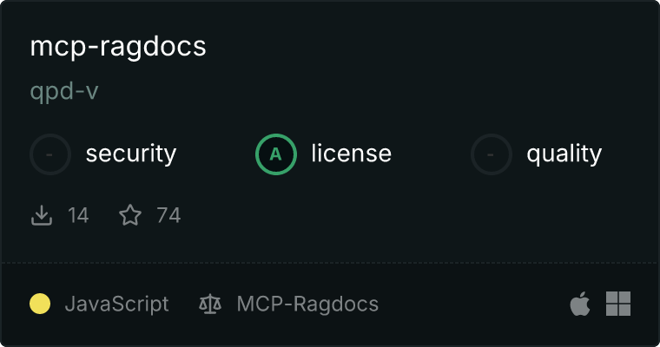This screenshot has height=347, width=660.
Task: Click the yellow JavaScript language dot
Action: pos(40,304)
